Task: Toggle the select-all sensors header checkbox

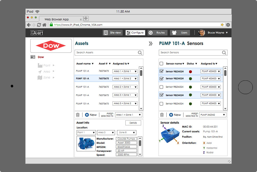Action: click(161, 64)
